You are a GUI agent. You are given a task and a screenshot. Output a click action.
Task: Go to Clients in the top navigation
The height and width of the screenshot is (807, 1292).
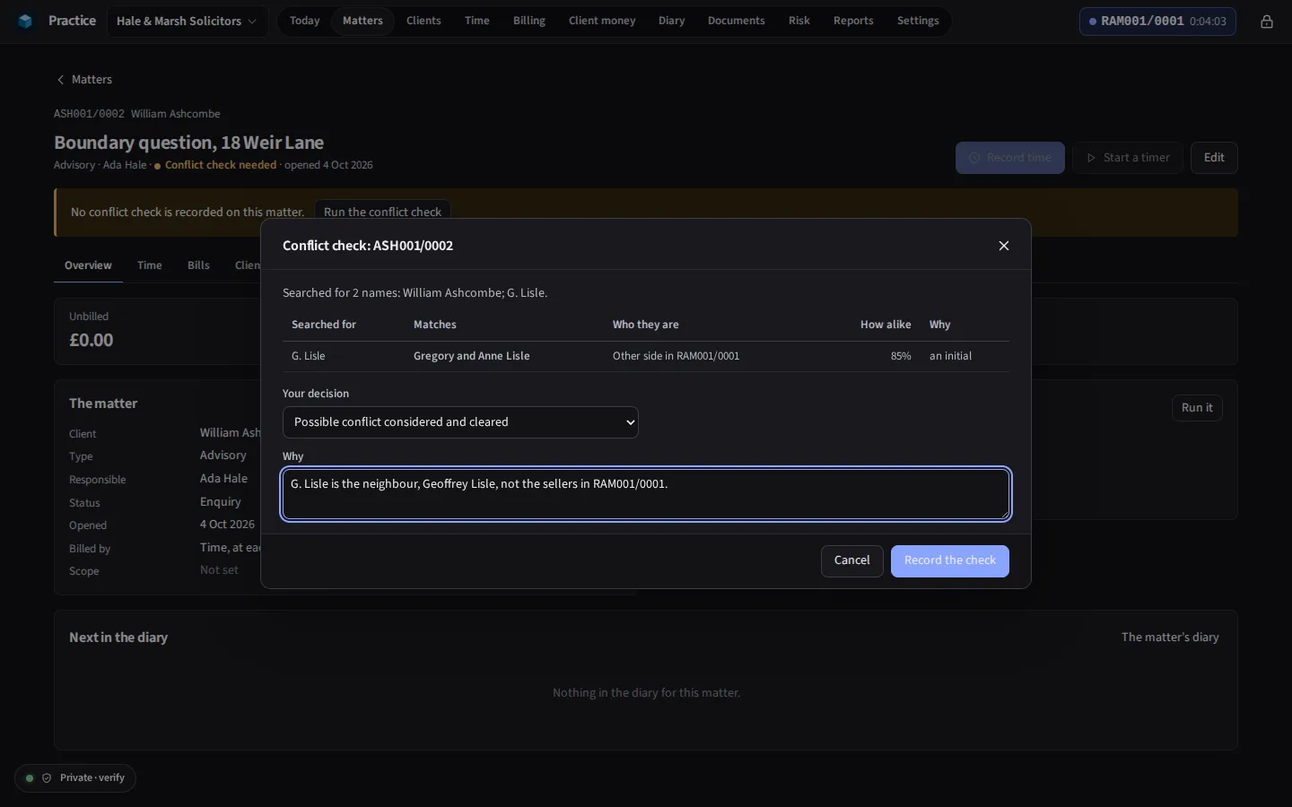423,21
